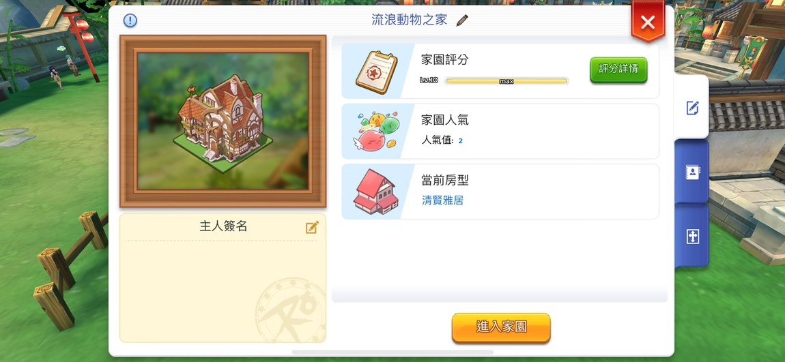This screenshot has height=362, width=785.
Task: Open 評分詳情 rating details
Action: click(x=618, y=70)
